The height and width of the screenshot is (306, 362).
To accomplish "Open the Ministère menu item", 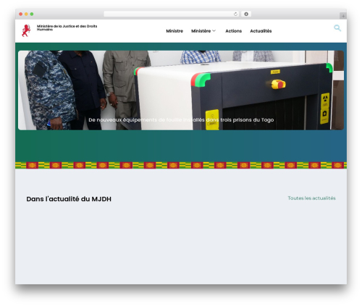I will (201, 31).
